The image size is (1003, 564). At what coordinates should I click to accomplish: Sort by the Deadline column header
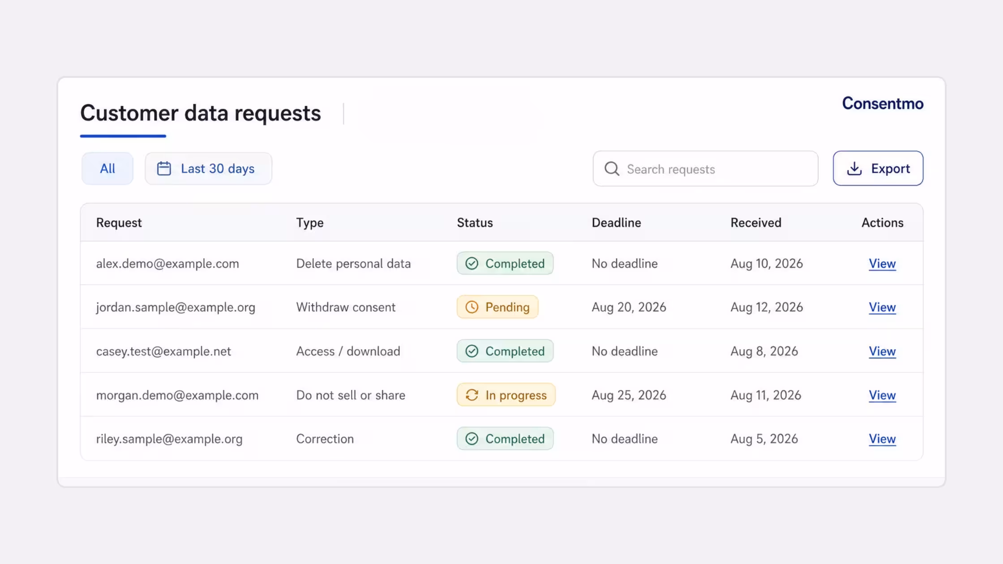click(616, 223)
